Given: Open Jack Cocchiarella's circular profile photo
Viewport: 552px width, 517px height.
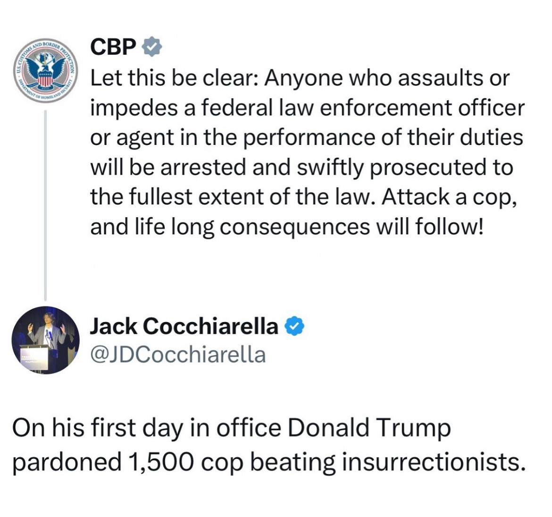Looking at the screenshot, I should pyautogui.click(x=45, y=340).
